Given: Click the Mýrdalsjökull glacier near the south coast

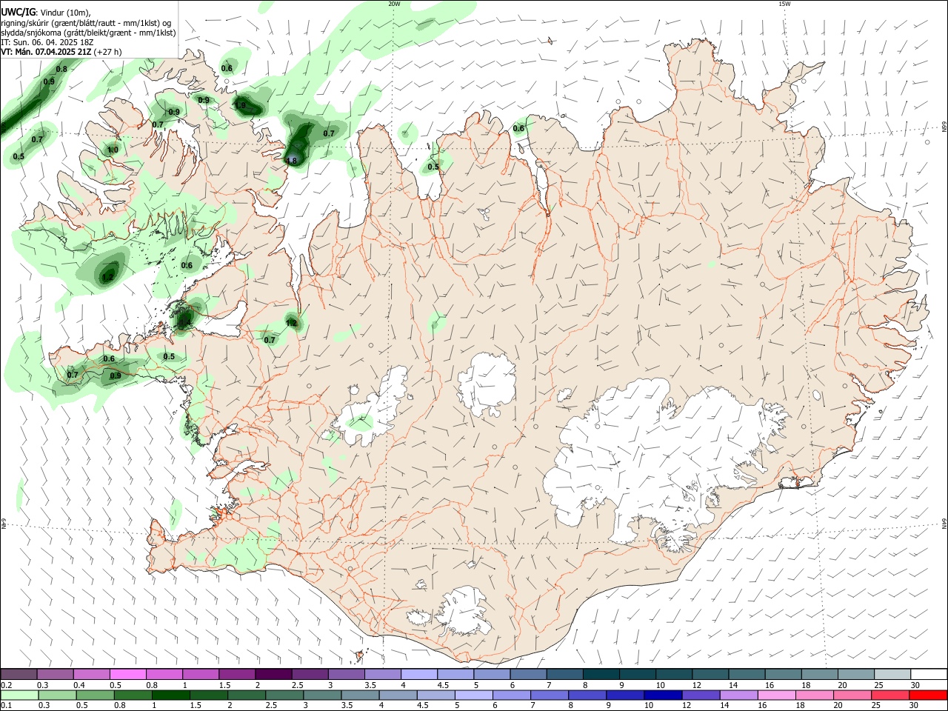Looking at the screenshot, I should coord(464,612).
